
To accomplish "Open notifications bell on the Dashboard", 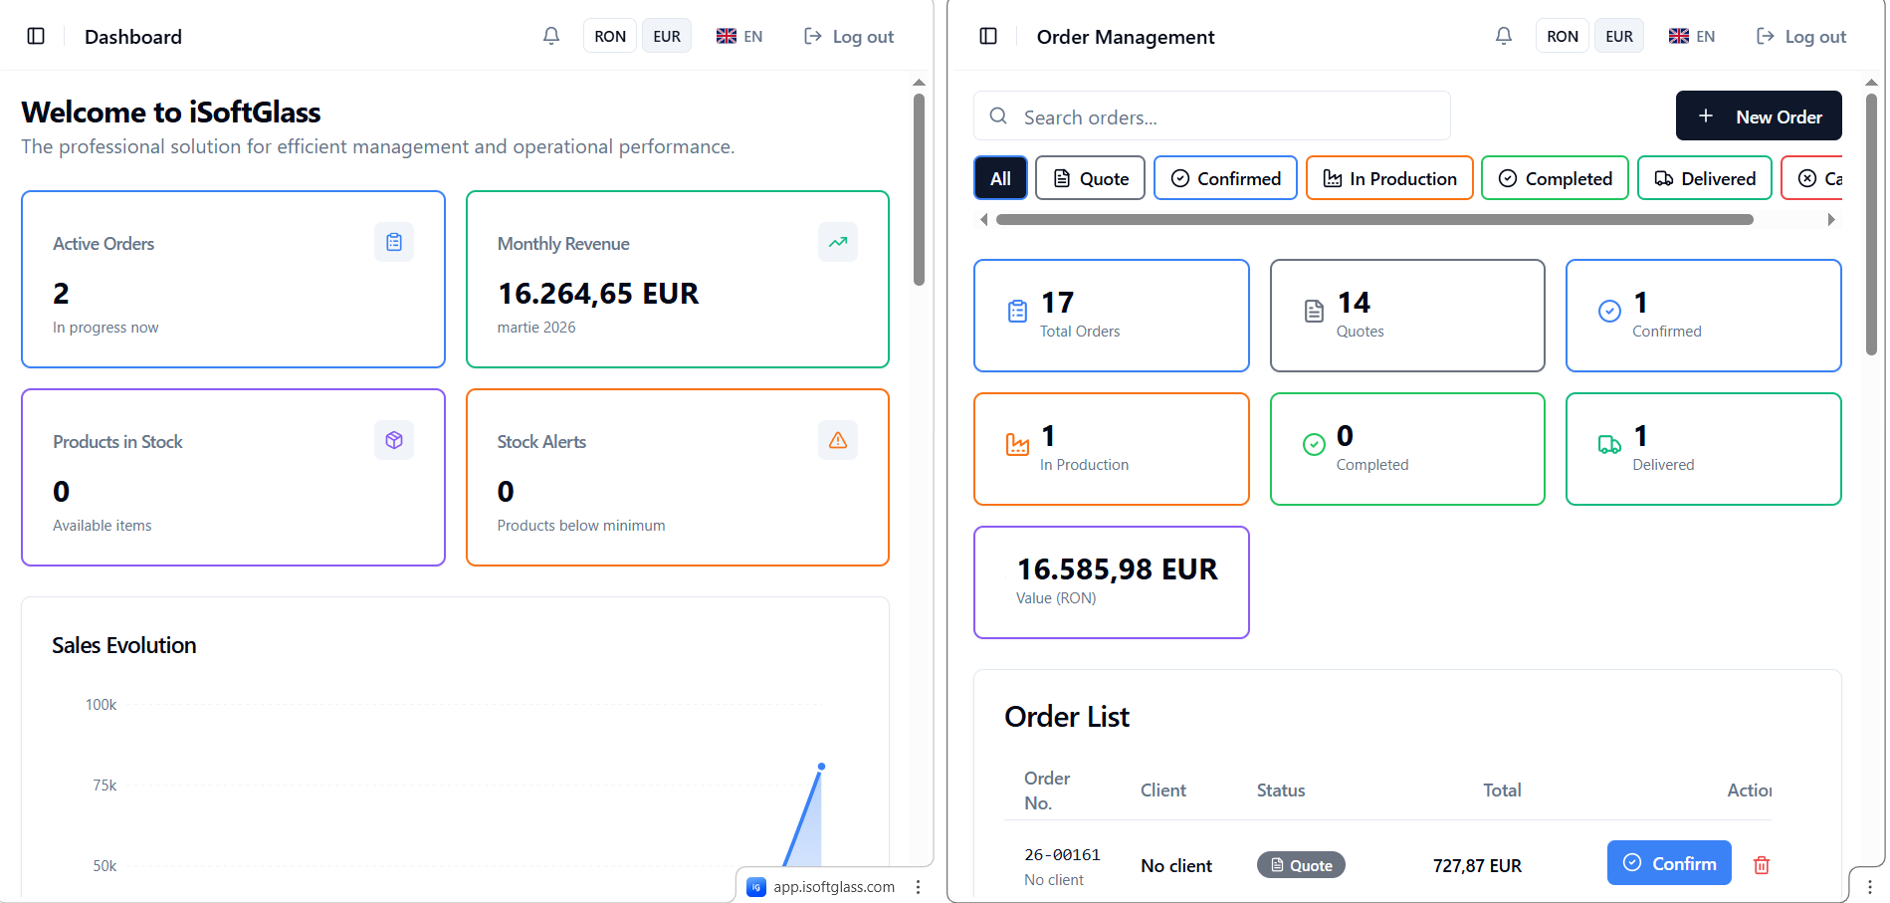I will pyautogui.click(x=550, y=35).
